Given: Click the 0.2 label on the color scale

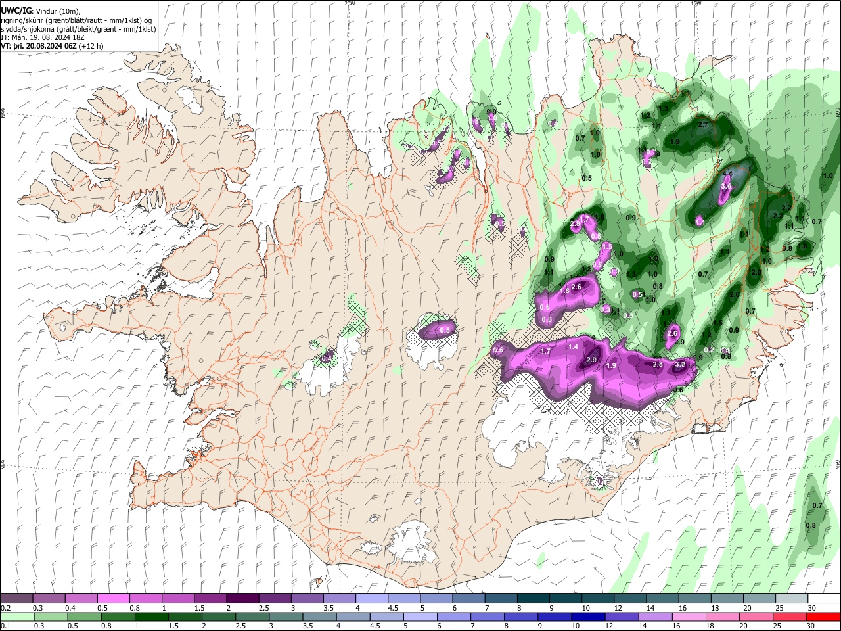Looking at the screenshot, I should [x=7, y=608].
